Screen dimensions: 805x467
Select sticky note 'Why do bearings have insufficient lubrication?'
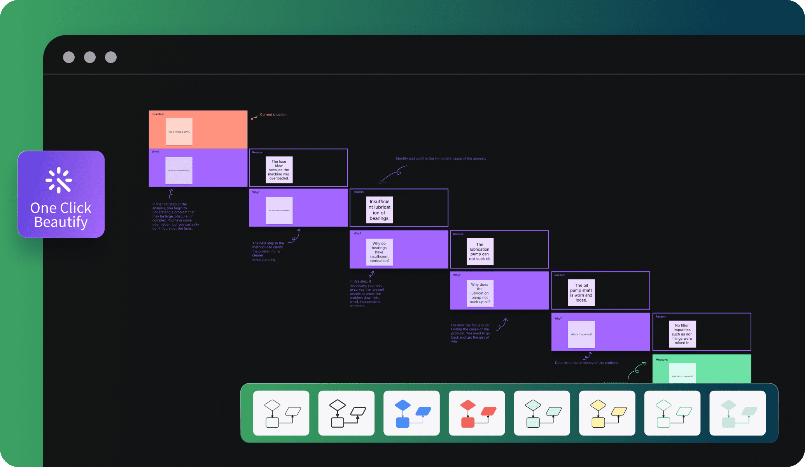[380, 252]
